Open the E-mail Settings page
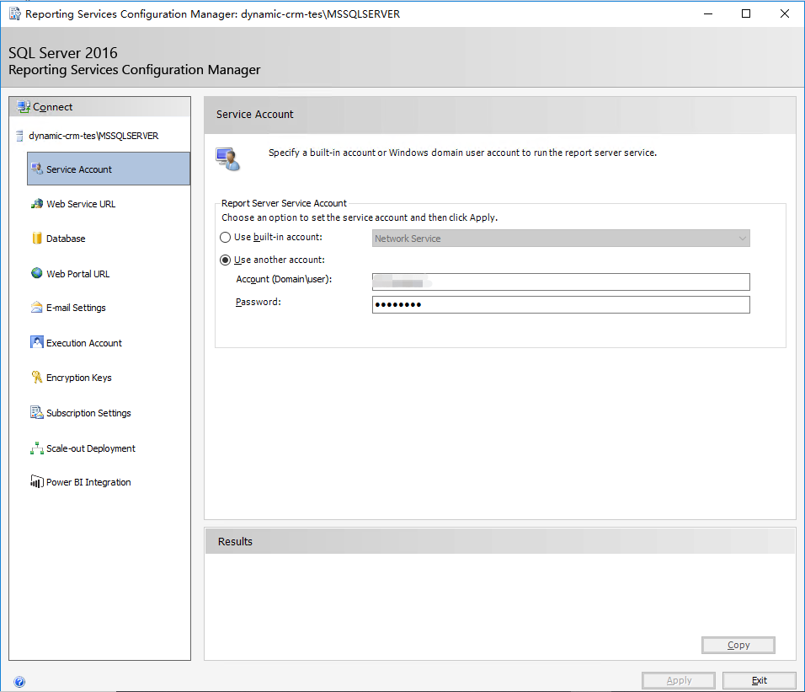This screenshot has width=805, height=692. (76, 308)
